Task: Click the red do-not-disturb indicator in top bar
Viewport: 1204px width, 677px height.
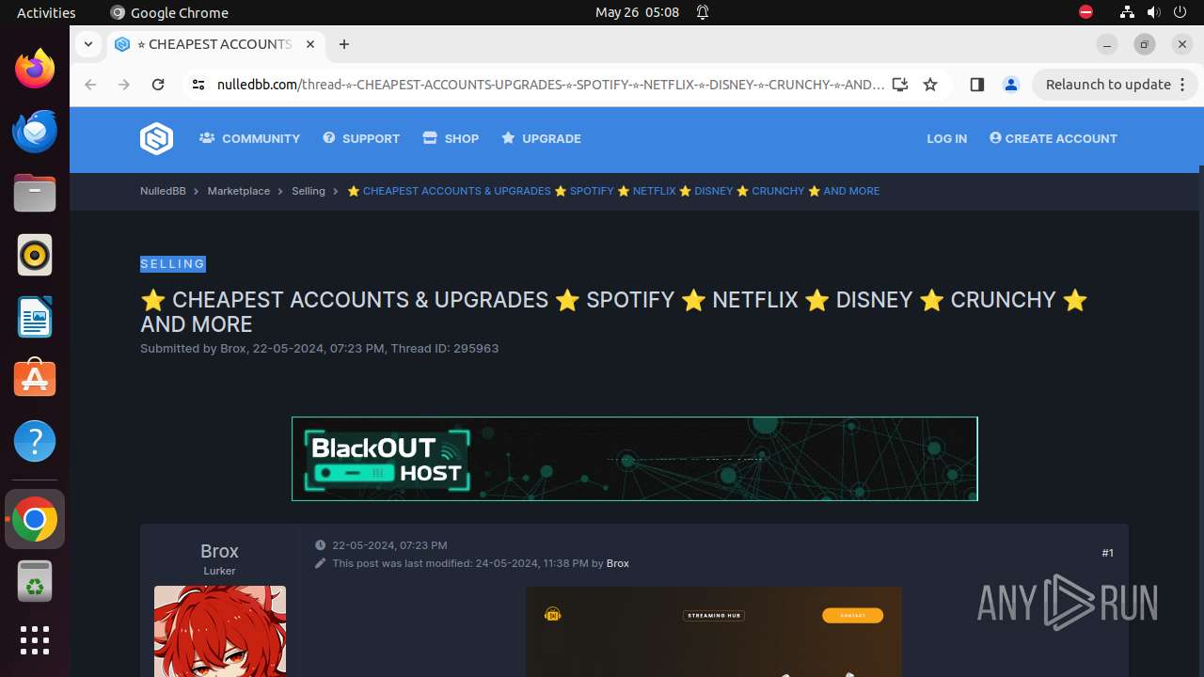Action: pos(1085,12)
